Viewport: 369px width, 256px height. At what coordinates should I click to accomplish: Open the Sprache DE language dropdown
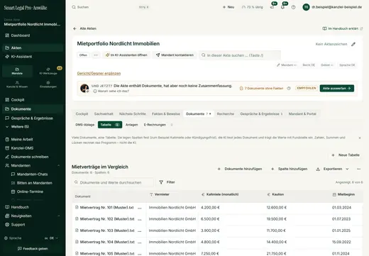pos(51,238)
